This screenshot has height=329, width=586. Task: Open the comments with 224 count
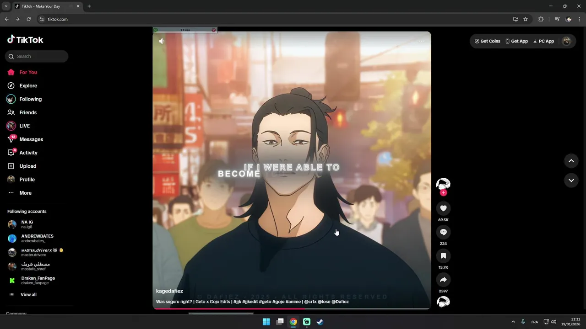point(443,232)
